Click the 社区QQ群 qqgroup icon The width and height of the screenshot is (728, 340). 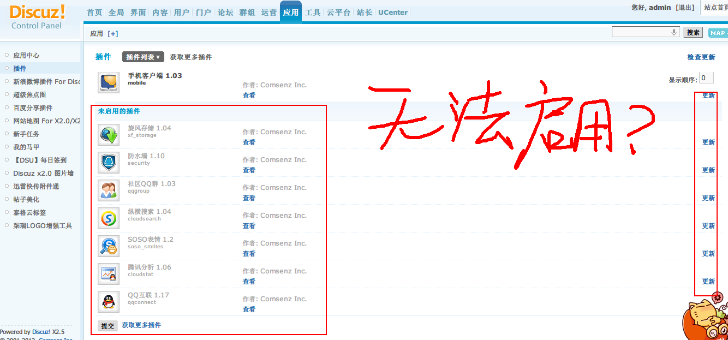coord(109,190)
